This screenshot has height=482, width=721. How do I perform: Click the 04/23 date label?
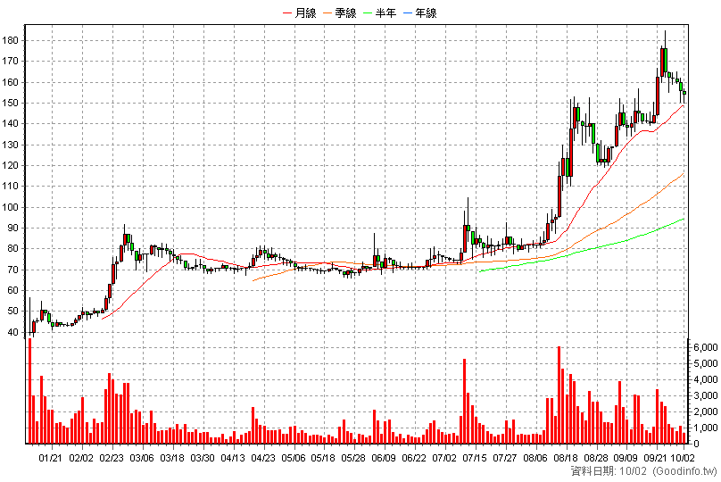click(x=263, y=458)
